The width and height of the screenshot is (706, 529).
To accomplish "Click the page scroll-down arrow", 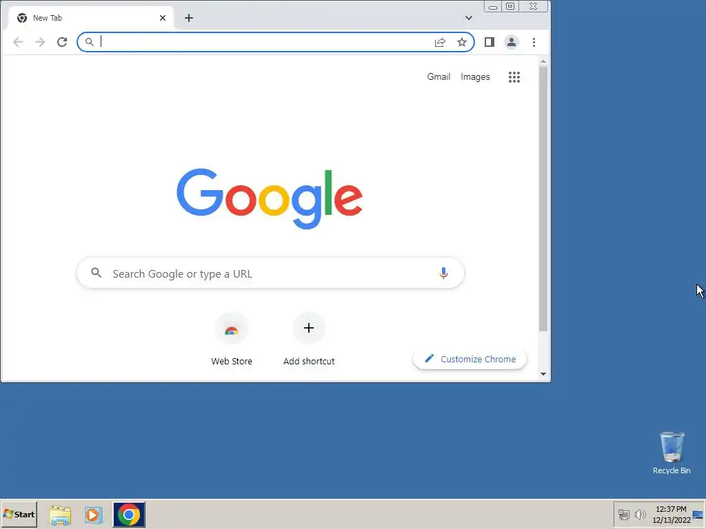I will pyautogui.click(x=543, y=374).
